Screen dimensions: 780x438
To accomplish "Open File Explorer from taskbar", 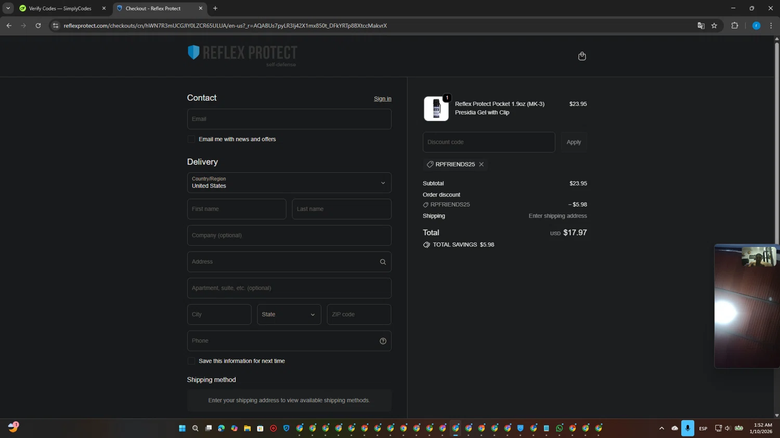I will click(248, 428).
